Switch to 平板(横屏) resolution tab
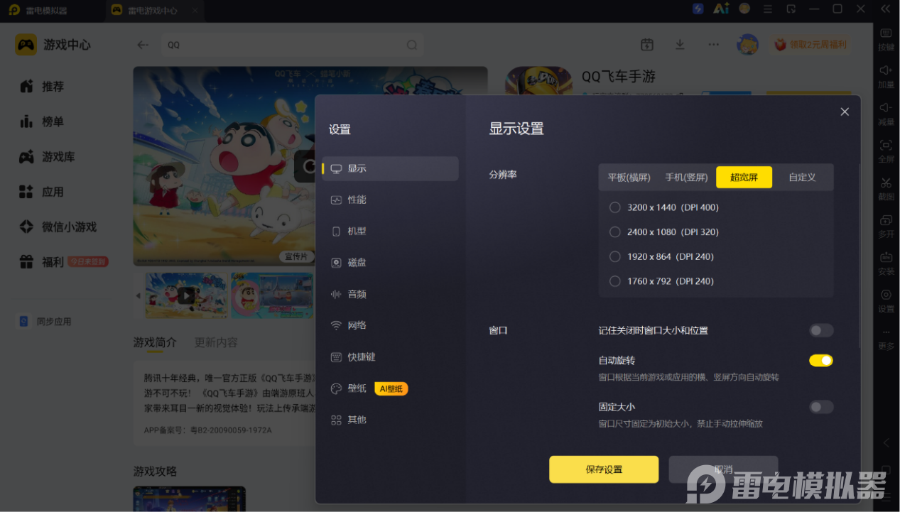The width and height of the screenshot is (900, 512). click(629, 178)
